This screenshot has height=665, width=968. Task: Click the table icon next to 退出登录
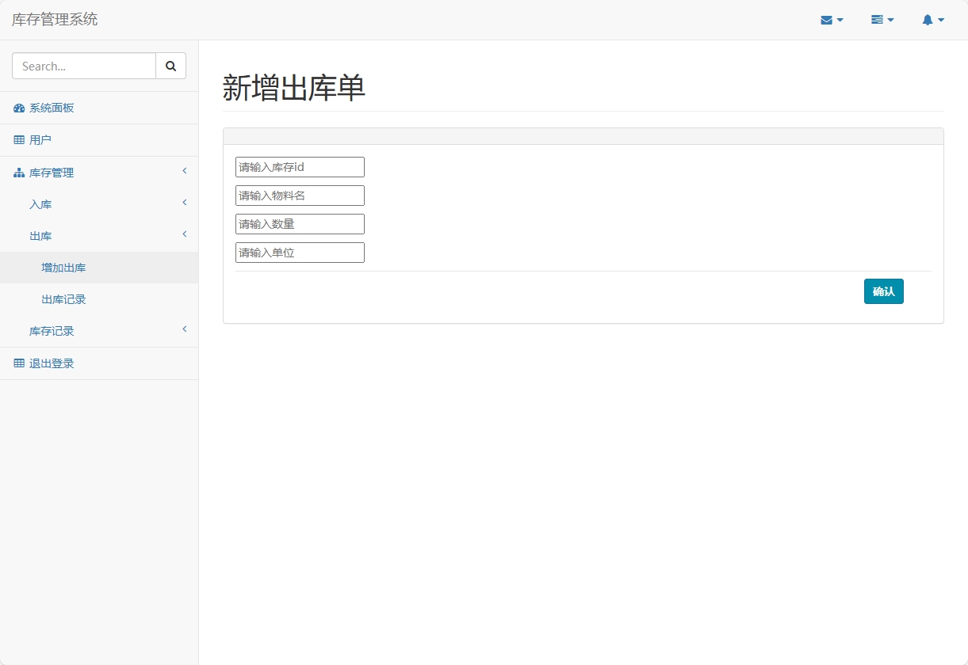point(17,363)
